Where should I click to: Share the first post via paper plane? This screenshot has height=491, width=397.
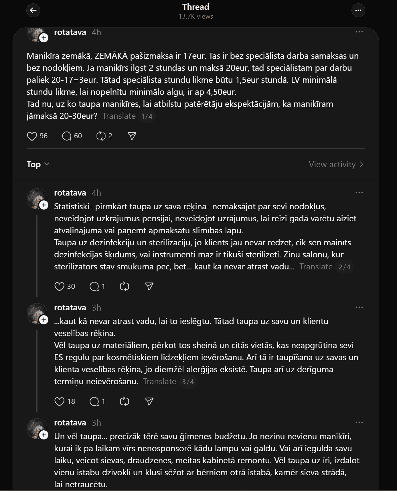tap(132, 136)
